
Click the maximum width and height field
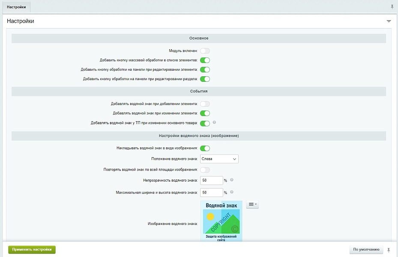coord(211,193)
